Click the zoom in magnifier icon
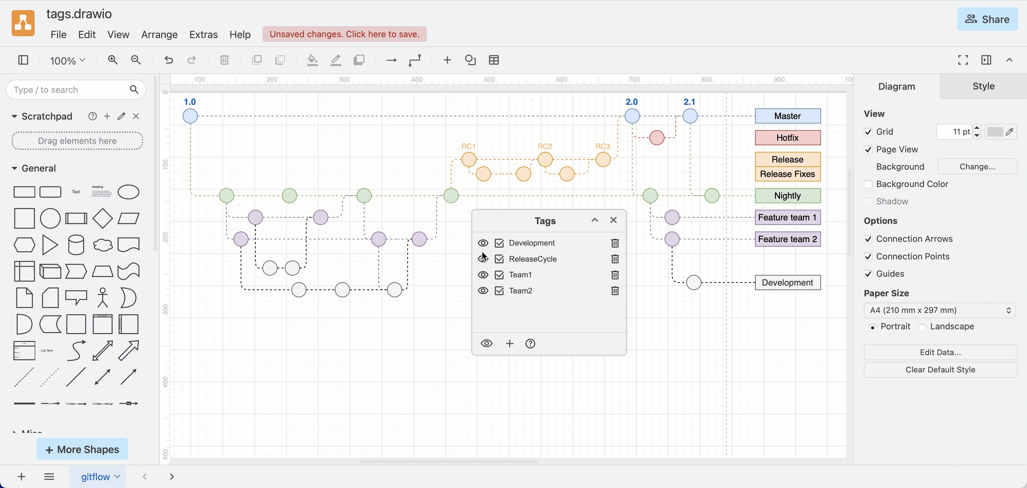 (x=113, y=60)
